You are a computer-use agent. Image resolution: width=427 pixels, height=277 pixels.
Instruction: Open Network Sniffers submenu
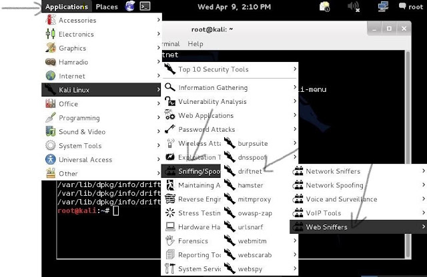(x=359, y=171)
